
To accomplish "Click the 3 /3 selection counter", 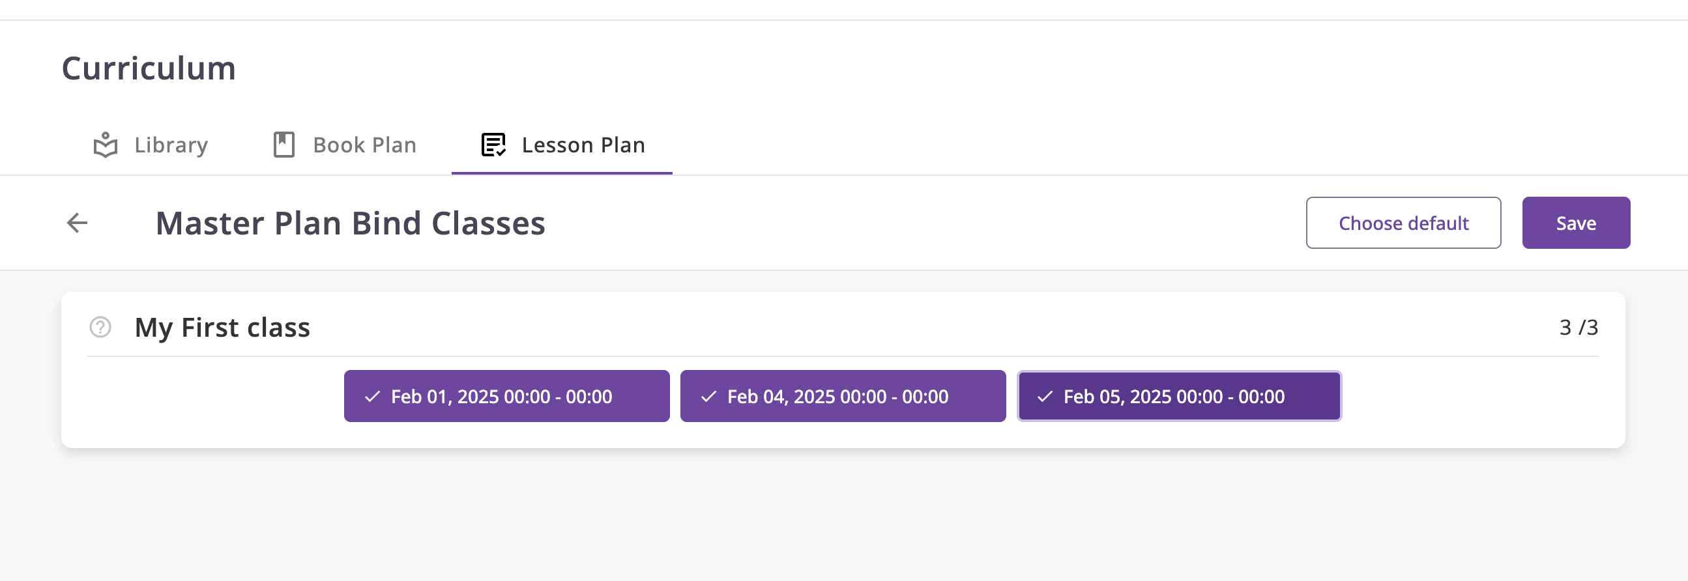I will [x=1578, y=327].
